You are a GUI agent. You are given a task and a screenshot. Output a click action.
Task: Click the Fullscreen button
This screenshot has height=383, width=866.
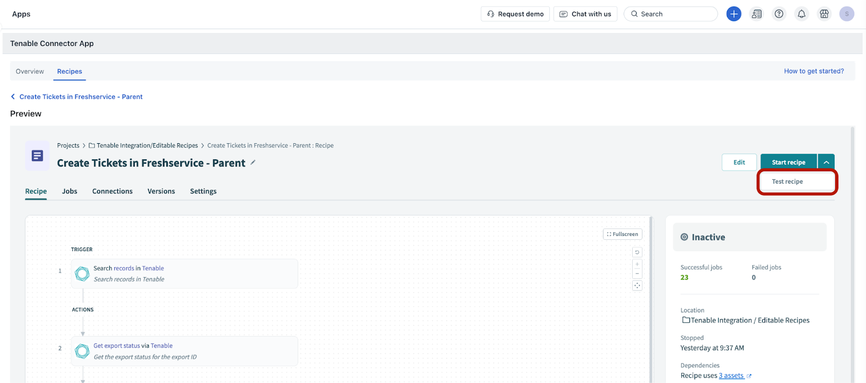tap(622, 234)
